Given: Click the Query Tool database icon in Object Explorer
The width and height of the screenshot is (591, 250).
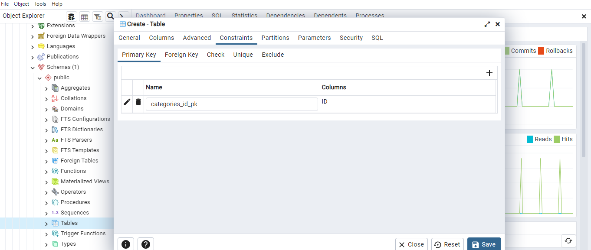Looking at the screenshot, I should coord(72,16).
